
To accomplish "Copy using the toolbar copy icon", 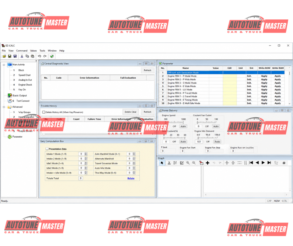I will pos(27,56).
